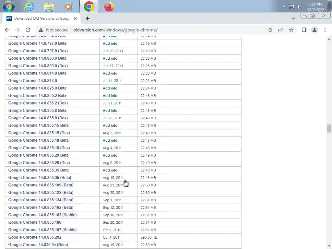Viewport: 332px width, 249px height.
Task: Open Google Chrome 14.0.797.0 (Dev) link
Action: tap(38, 51)
